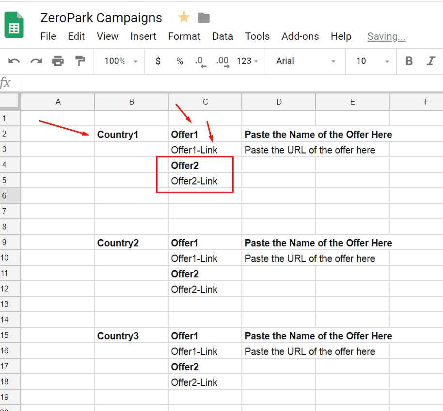Image resolution: width=443 pixels, height=411 pixels.
Task: Select the Paint format roller icon
Action: point(80,61)
